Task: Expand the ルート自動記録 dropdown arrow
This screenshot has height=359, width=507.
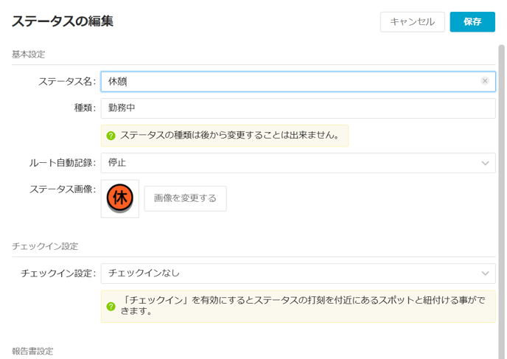Action: 485,163
